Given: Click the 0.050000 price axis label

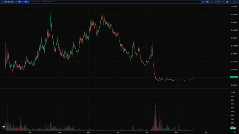Looking at the screenshot, I should pyautogui.click(x=234, y=14).
